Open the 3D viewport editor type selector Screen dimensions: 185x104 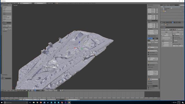[x=2, y=90]
